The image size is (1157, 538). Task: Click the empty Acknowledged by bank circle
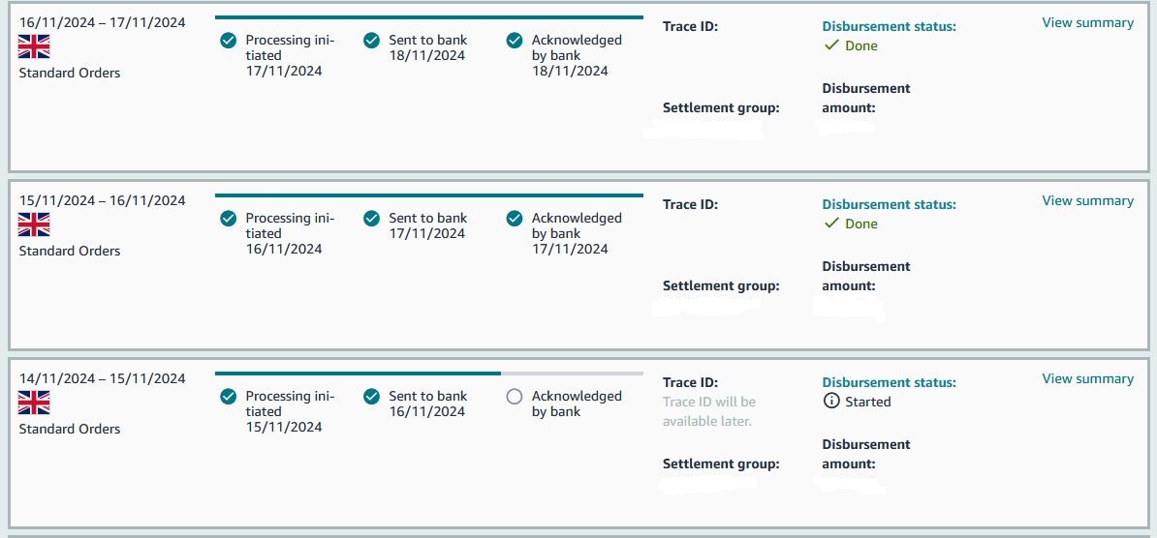coord(516,397)
